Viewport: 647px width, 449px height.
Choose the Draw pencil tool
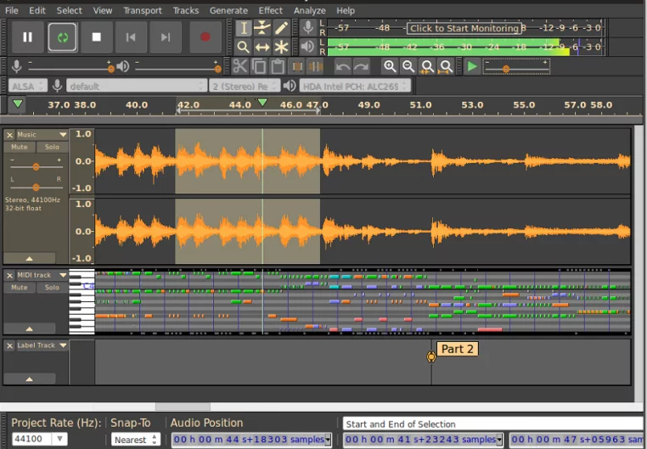tap(282, 28)
